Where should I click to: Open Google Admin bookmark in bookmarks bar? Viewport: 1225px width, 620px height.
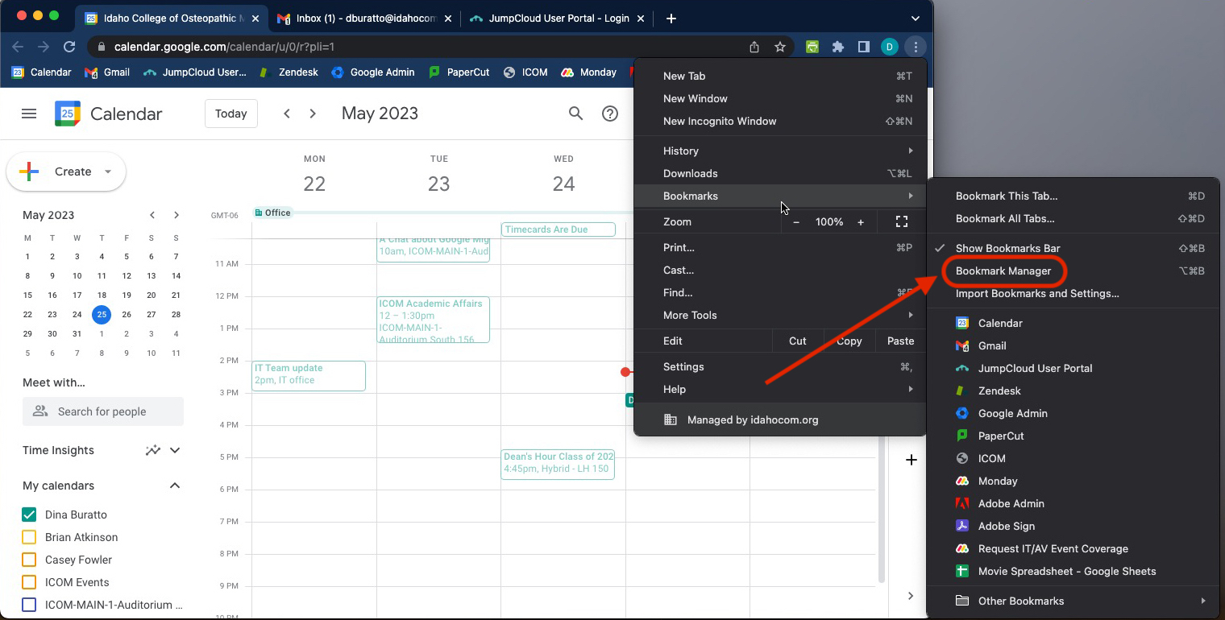coord(372,72)
